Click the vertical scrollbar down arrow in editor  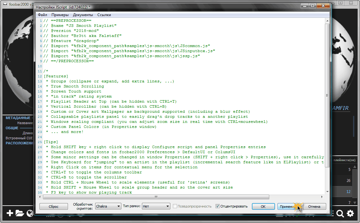327,192
